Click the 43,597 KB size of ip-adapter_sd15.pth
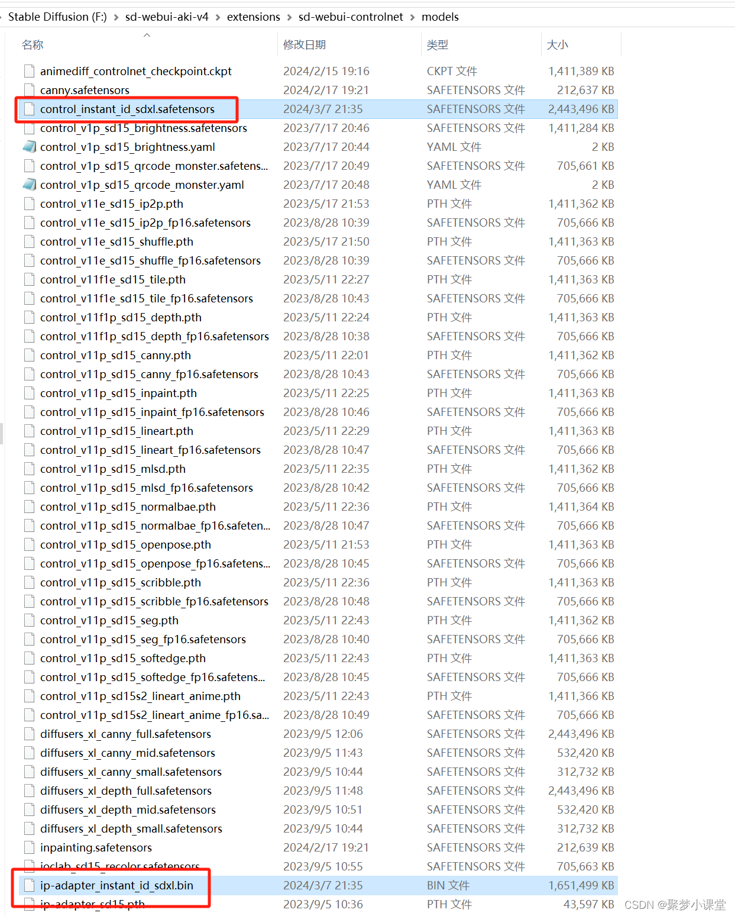 click(x=589, y=904)
